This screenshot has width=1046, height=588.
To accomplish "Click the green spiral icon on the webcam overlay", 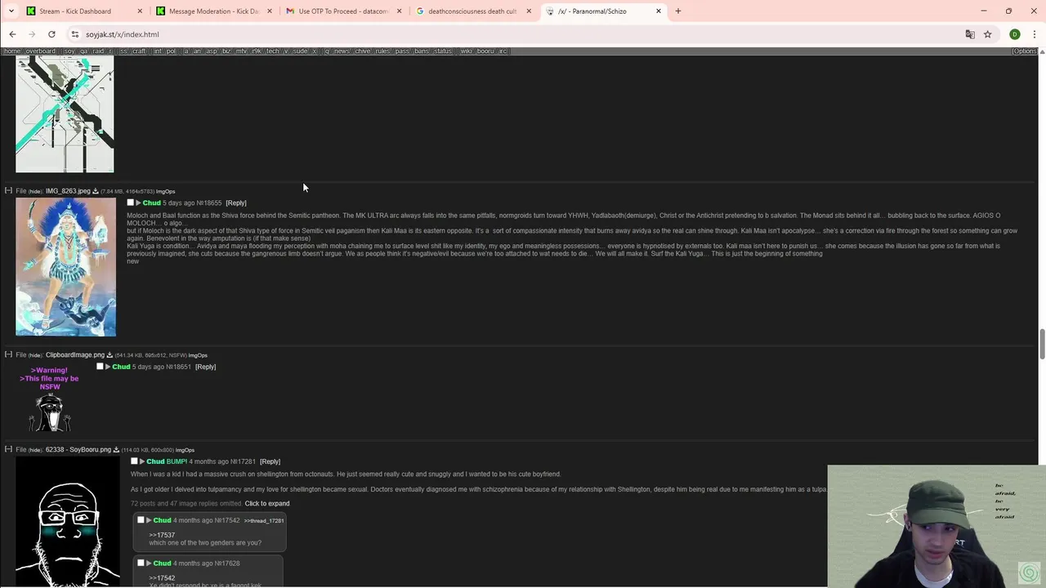I will 1029,572.
